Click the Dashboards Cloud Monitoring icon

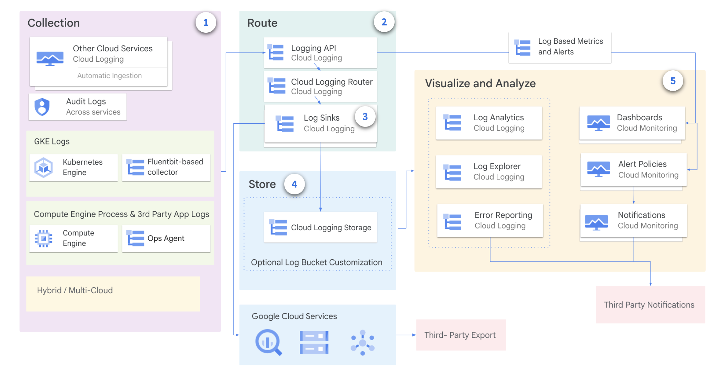pos(598,123)
